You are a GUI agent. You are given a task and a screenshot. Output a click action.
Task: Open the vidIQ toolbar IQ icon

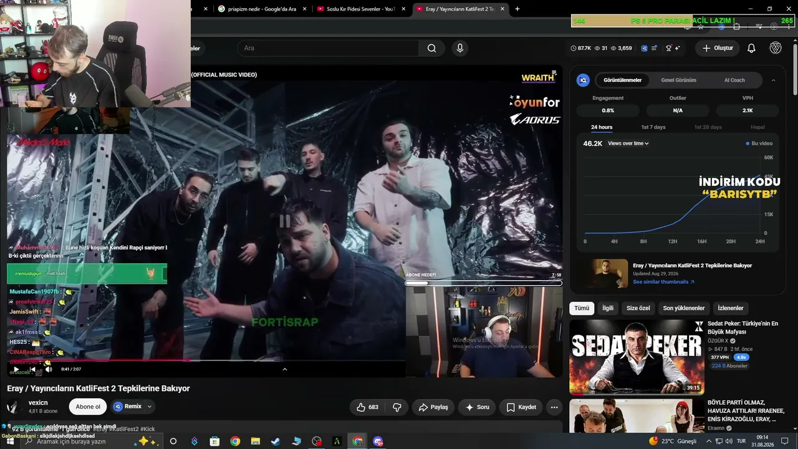click(645, 48)
